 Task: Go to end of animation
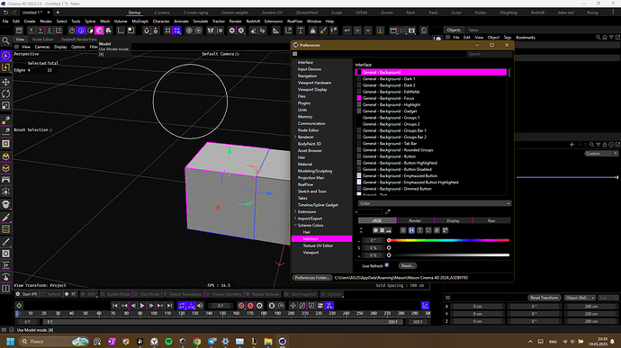pyautogui.click(x=169, y=306)
